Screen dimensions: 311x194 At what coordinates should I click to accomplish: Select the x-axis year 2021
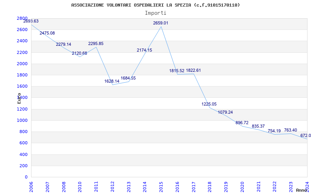coord(259,187)
